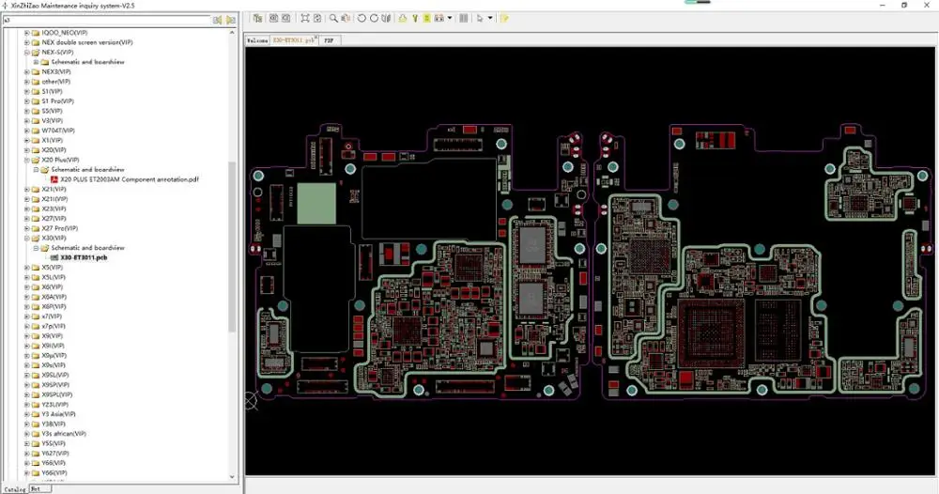Screen dimensions: 939x494
Task: Collapse the X30(VIP) folder
Action: click(x=27, y=238)
